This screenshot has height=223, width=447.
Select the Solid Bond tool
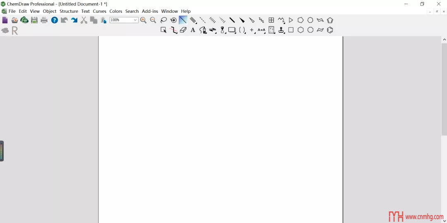[x=183, y=20]
